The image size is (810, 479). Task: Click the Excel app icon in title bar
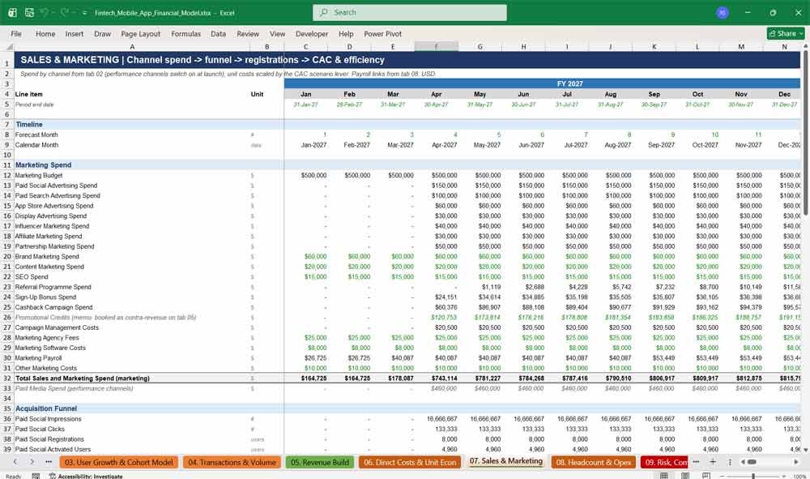click(12, 12)
